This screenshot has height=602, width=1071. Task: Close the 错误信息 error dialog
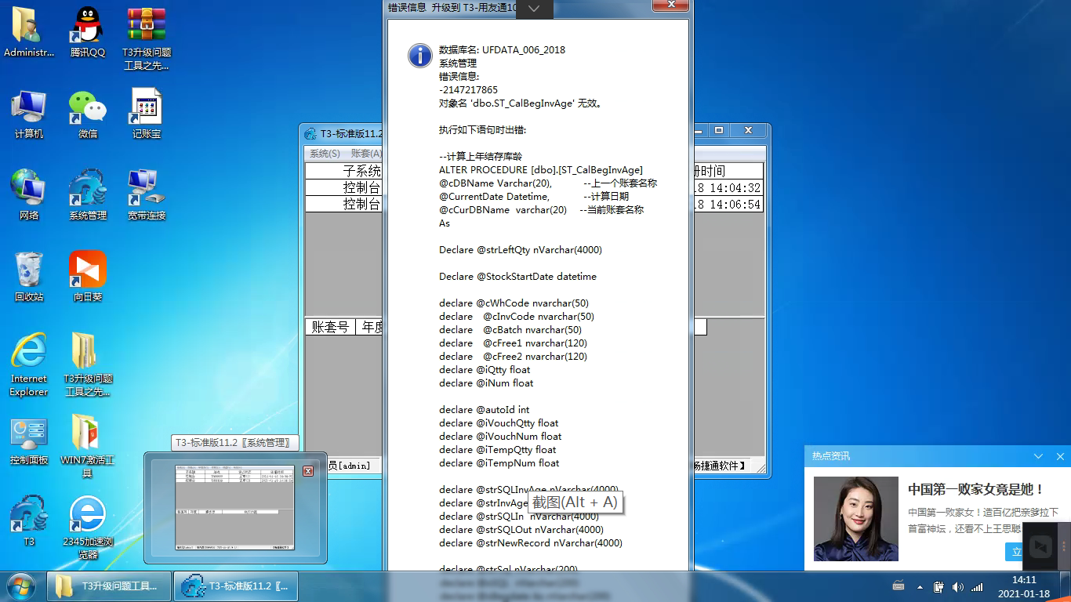(671, 5)
